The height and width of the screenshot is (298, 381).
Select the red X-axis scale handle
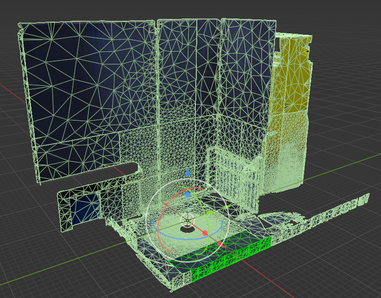204,233
